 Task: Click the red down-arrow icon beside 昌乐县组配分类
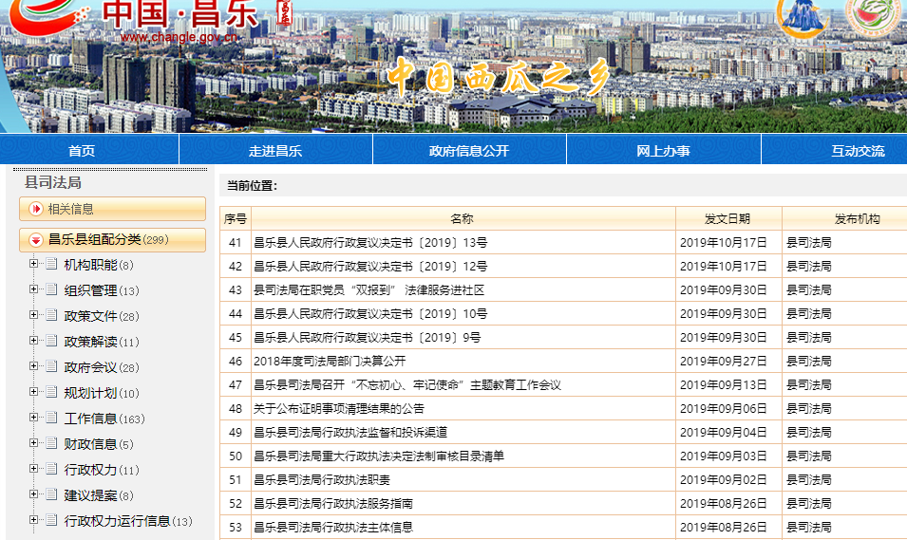click(x=36, y=240)
